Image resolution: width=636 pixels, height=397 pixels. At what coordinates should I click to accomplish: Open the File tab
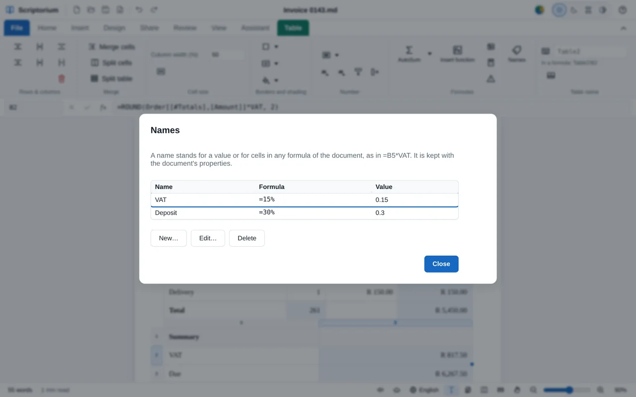[x=17, y=28]
